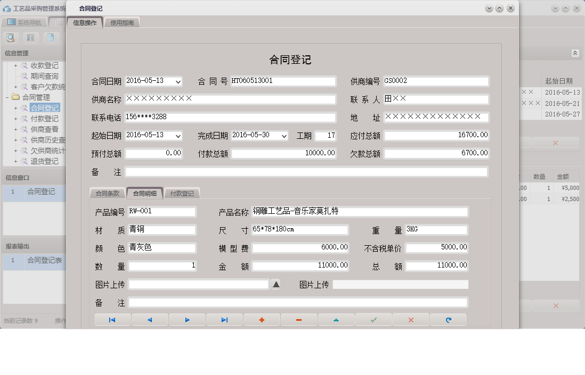Image resolution: width=585 pixels, height=375 pixels.
Task: Go to next record arrow icon
Action: coord(187,319)
